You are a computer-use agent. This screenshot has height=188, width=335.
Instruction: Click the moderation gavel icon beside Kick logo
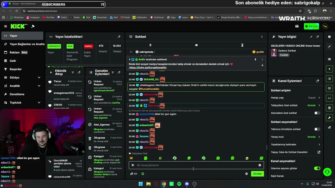[x=33, y=26]
